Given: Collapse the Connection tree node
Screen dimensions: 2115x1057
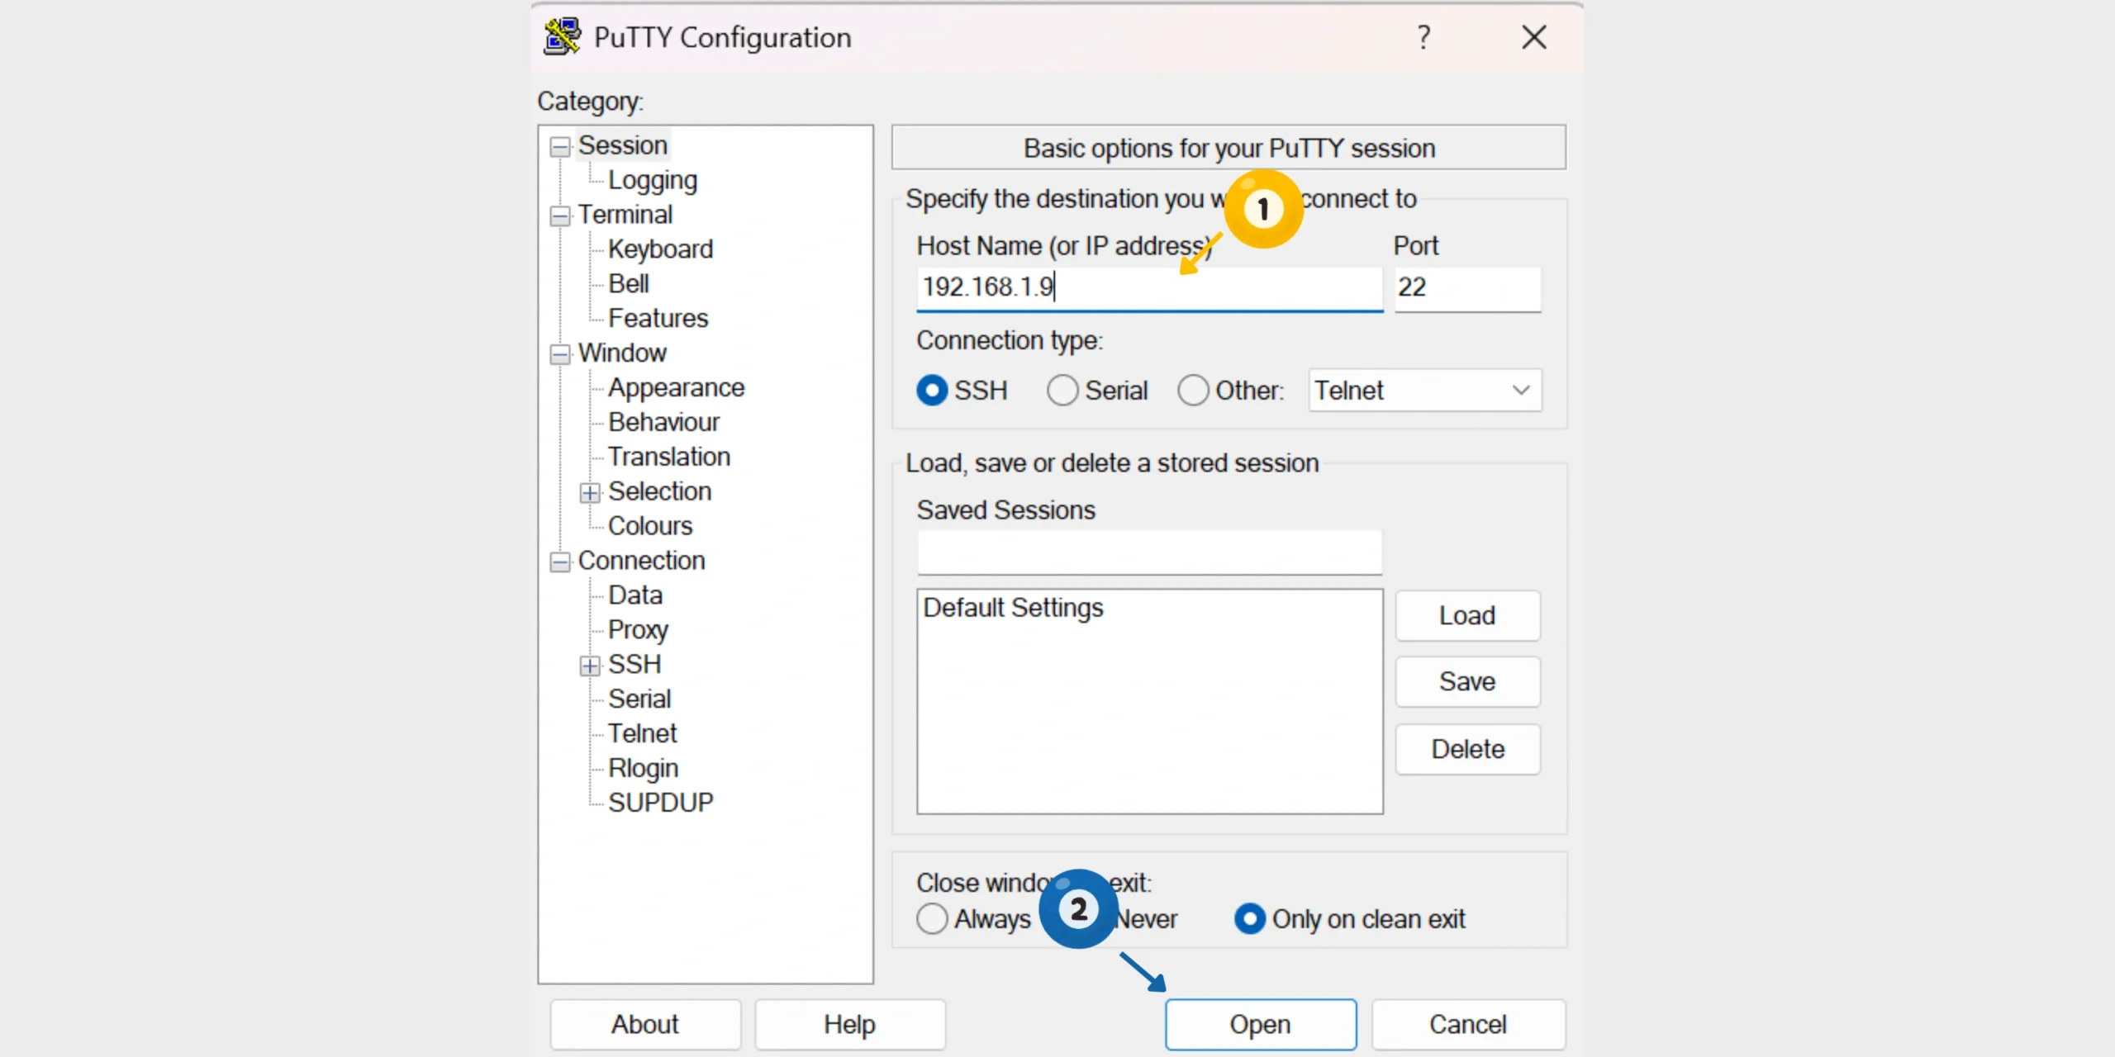Looking at the screenshot, I should (x=560, y=562).
